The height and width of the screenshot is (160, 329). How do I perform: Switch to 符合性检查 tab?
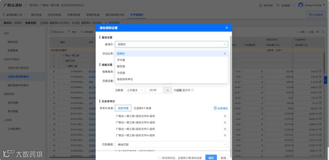(x=54, y=15)
